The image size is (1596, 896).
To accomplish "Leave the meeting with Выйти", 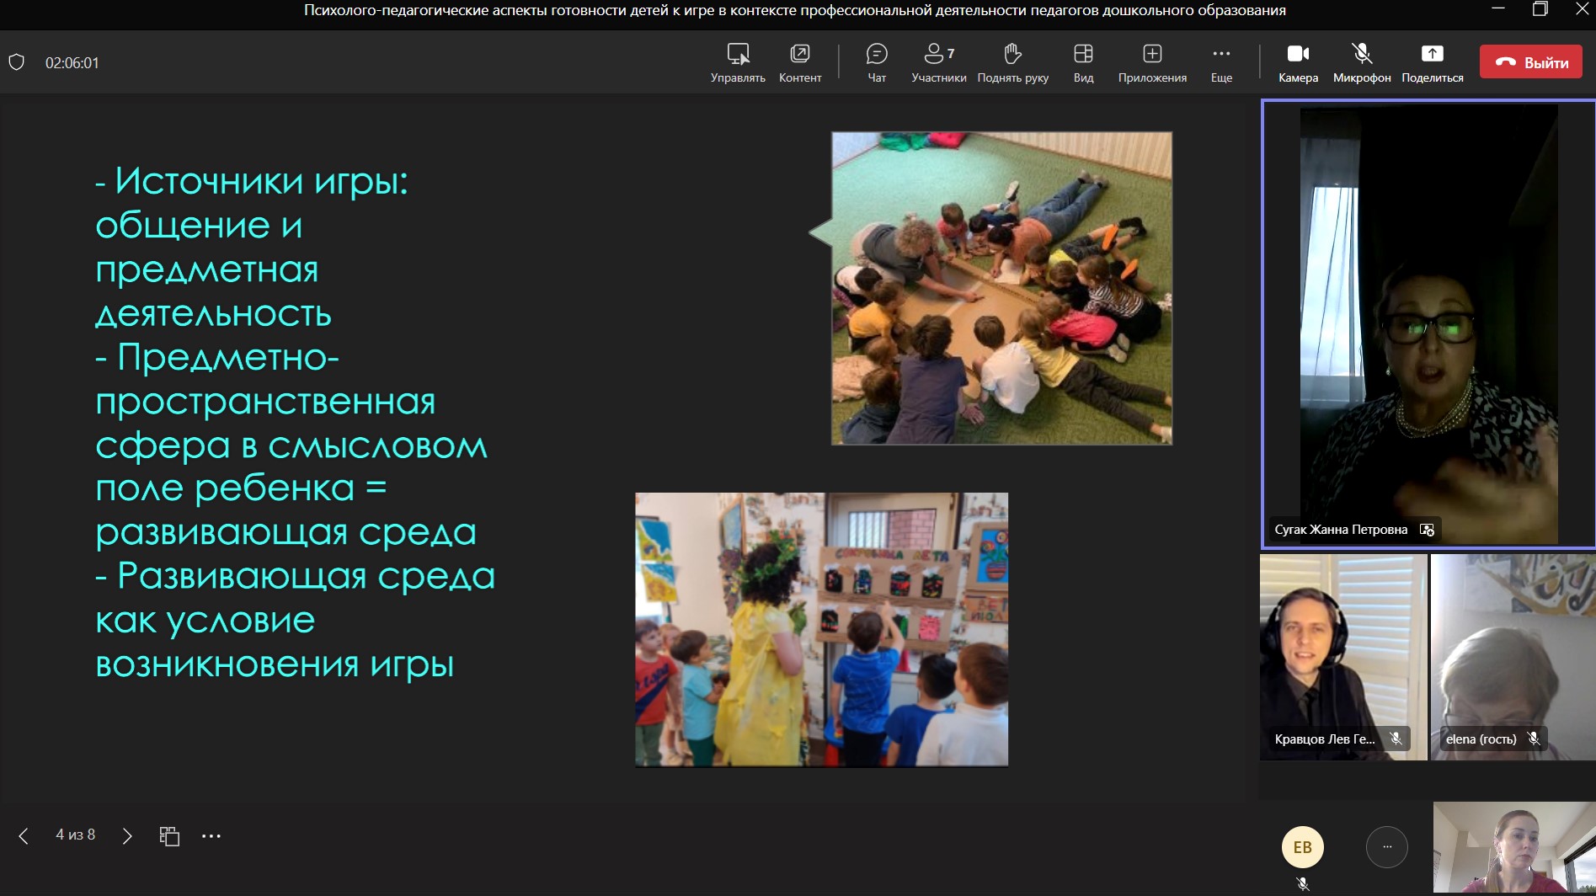I will click(1530, 61).
